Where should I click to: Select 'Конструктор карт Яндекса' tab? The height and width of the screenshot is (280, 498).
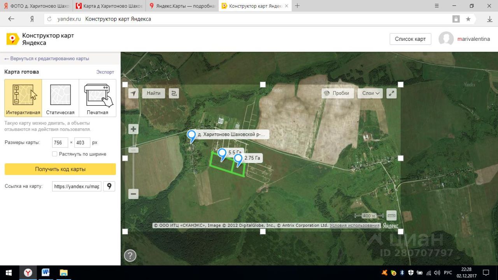pos(255,6)
